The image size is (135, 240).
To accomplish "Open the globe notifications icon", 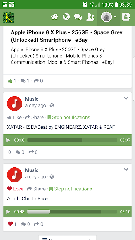I will click(66, 17).
